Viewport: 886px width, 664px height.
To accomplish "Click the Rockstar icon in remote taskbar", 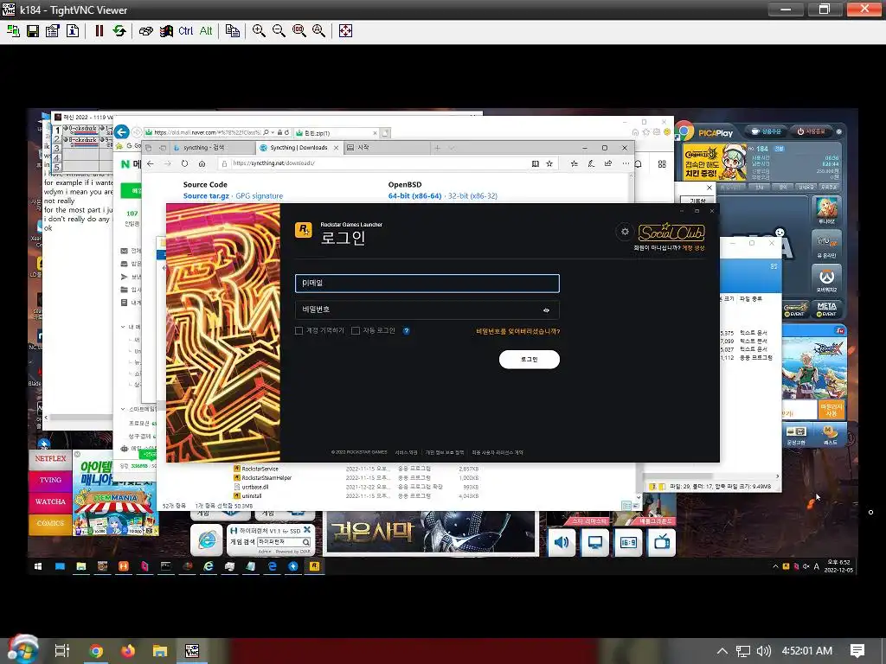I will pyautogui.click(x=315, y=566).
